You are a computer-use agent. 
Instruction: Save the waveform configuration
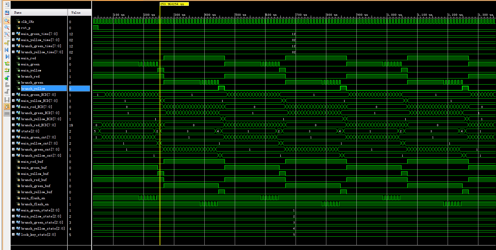[7, 12]
